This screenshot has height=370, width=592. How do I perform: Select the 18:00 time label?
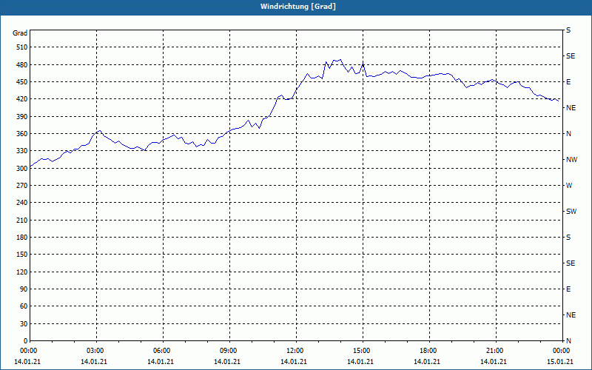tap(428, 351)
